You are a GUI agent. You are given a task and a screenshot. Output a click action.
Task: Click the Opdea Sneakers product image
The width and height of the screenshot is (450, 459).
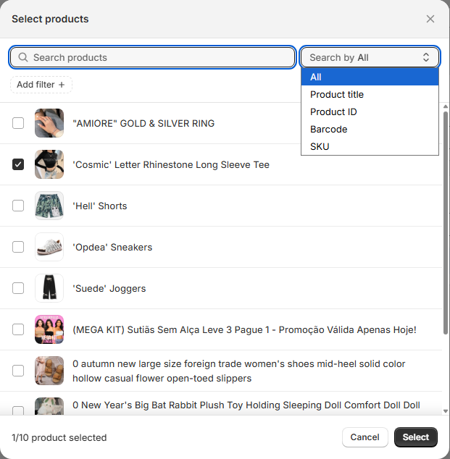49,247
